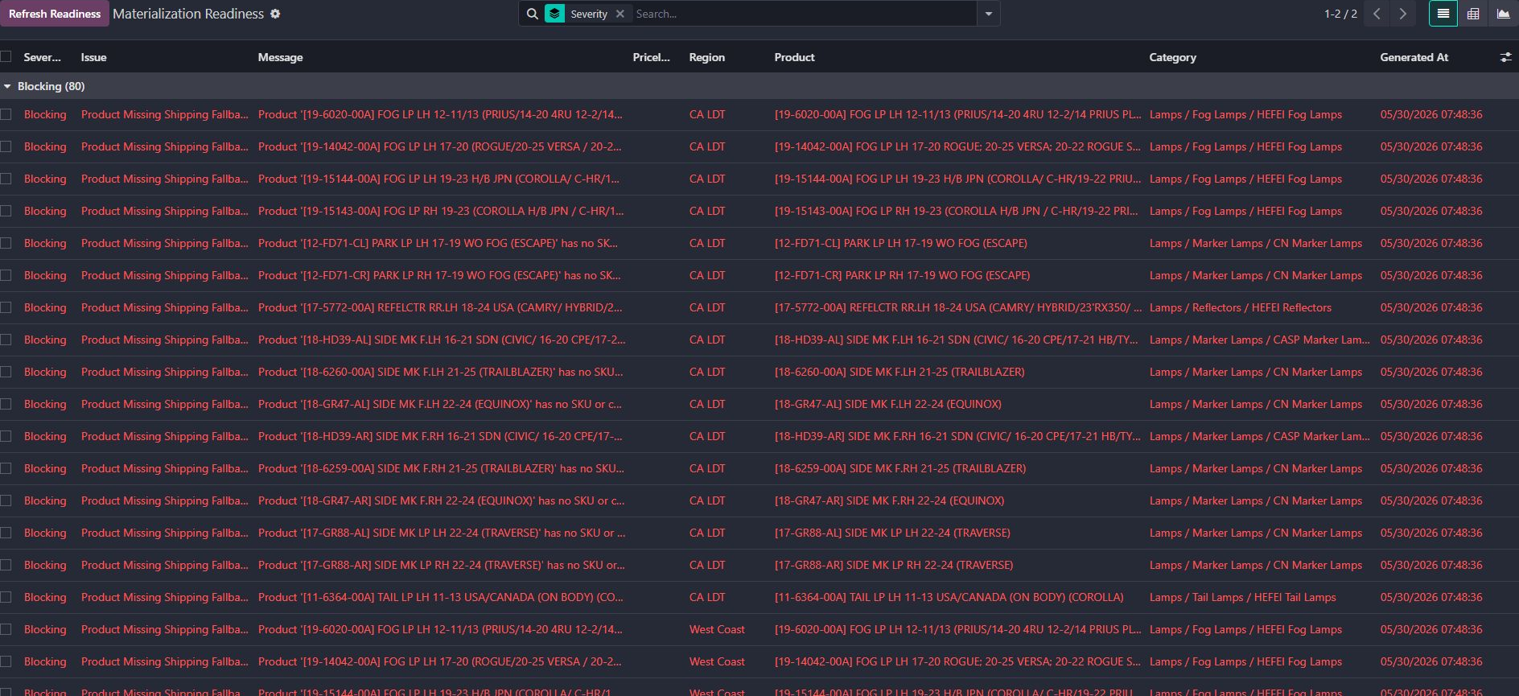The image size is (1519, 696).
Task: Sort by the Product column header
Action: click(794, 57)
